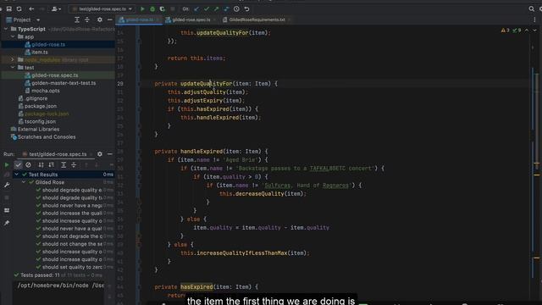Image resolution: width=542 pixels, height=305 pixels.
Task: Expand the node_modules folder
Action: click(13, 60)
